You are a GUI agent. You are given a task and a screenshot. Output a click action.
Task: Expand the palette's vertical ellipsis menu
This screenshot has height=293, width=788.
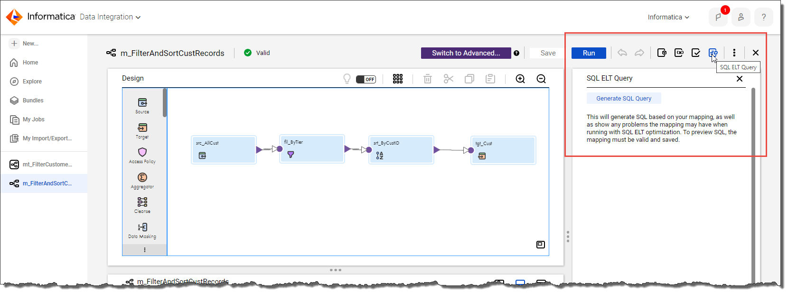(x=145, y=250)
